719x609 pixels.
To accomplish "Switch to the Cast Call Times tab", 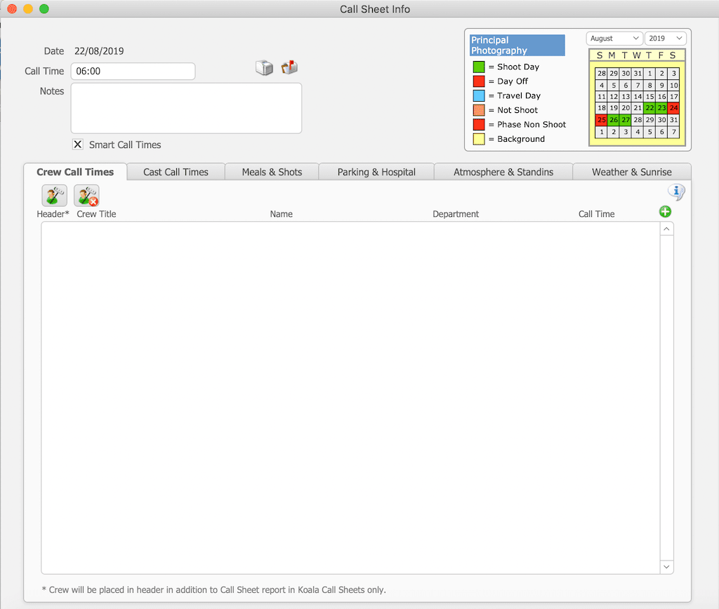I will (x=176, y=172).
